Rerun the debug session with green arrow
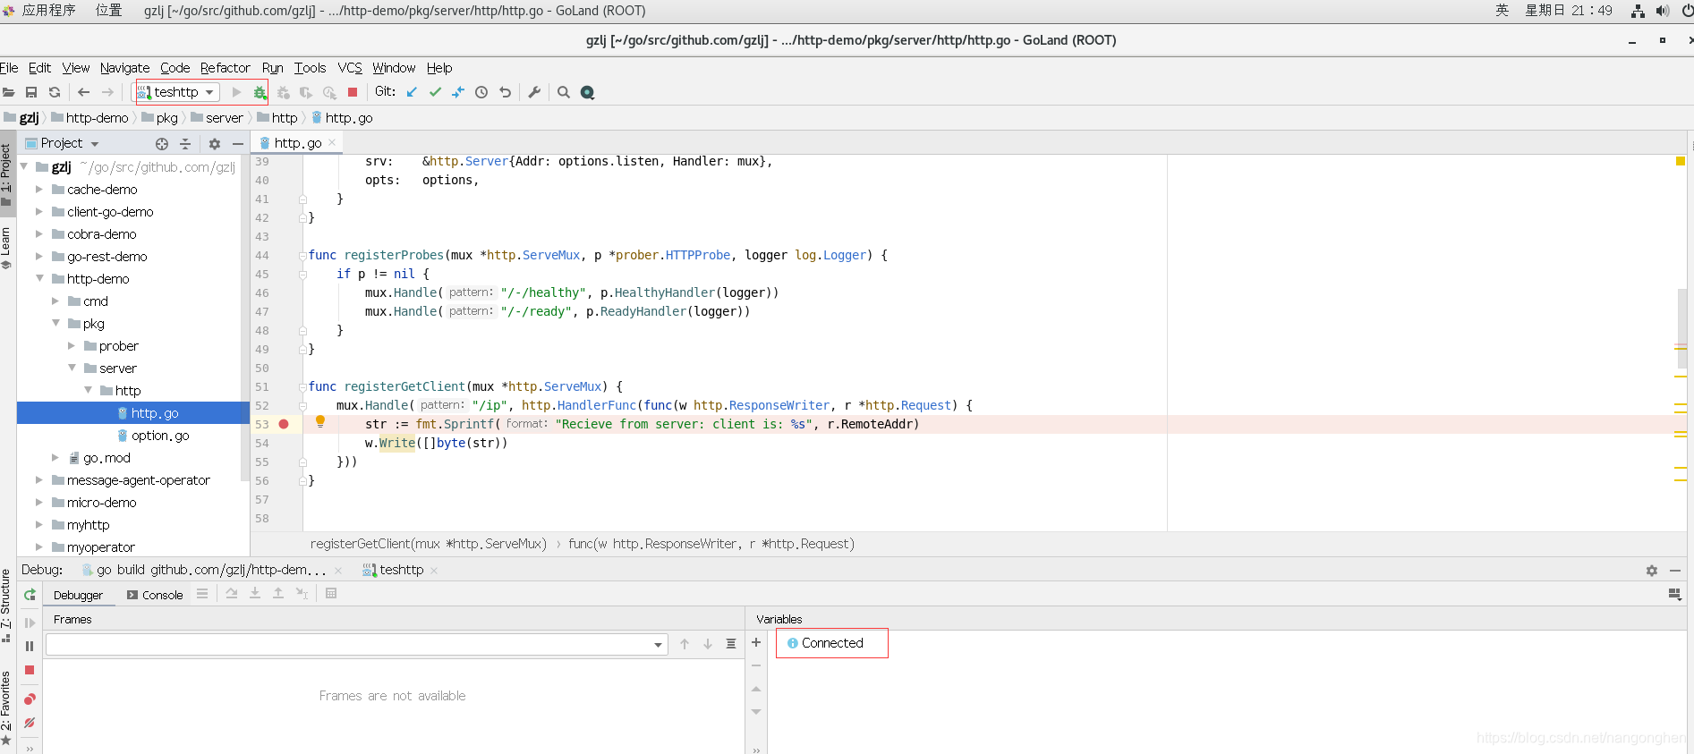The width and height of the screenshot is (1694, 754). (x=30, y=595)
